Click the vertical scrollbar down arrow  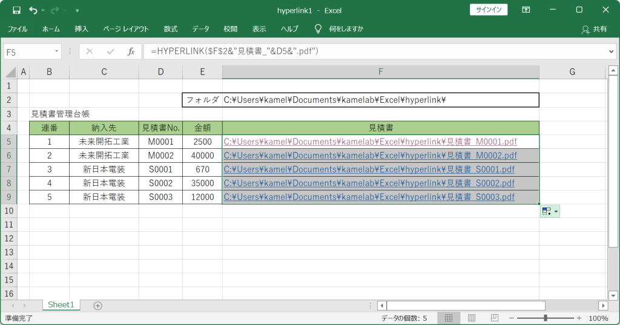613,295
